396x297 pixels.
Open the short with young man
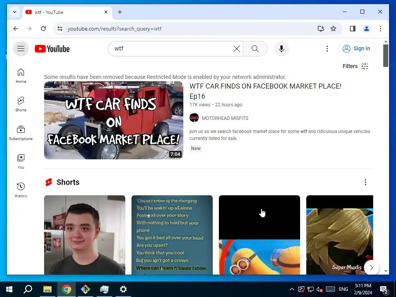click(85, 235)
